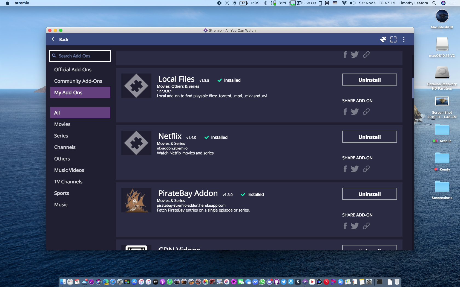This screenshot has width=460, height=287.
Task: Share Local Files add-on on Facebook
Action: (345, 112)
